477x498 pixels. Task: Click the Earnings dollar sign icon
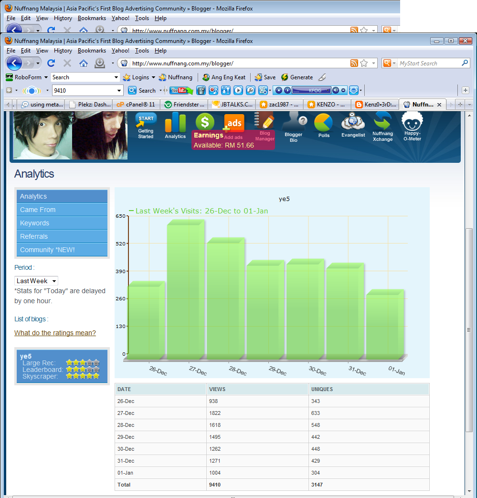(205, 122)
